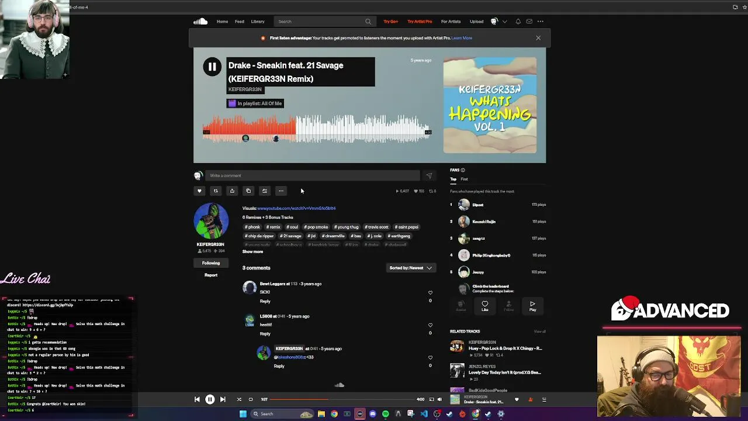Screen dimensions: 748x421
Task: Dismiss the First listen advantage banner
Action: pyautogui.click(x=538, y=38)
